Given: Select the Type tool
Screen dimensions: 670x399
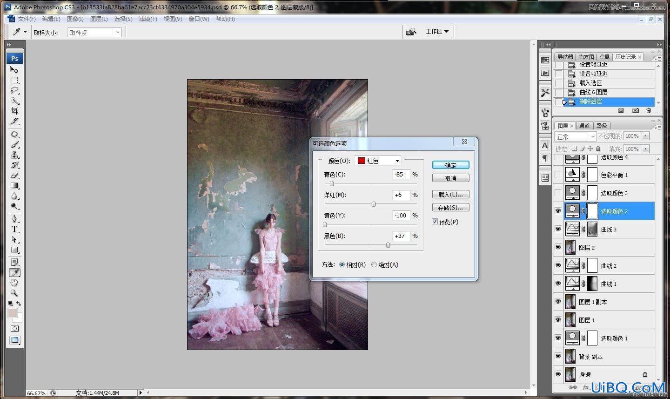Looking at the screenshot, I should point(14,229).
